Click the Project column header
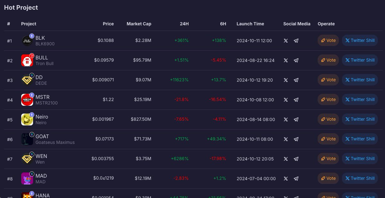 tap(29, 24)
